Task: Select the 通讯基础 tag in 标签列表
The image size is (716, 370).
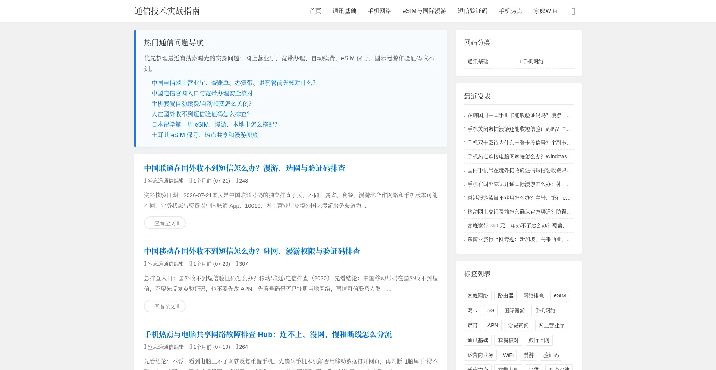Action: click(478, 340)
